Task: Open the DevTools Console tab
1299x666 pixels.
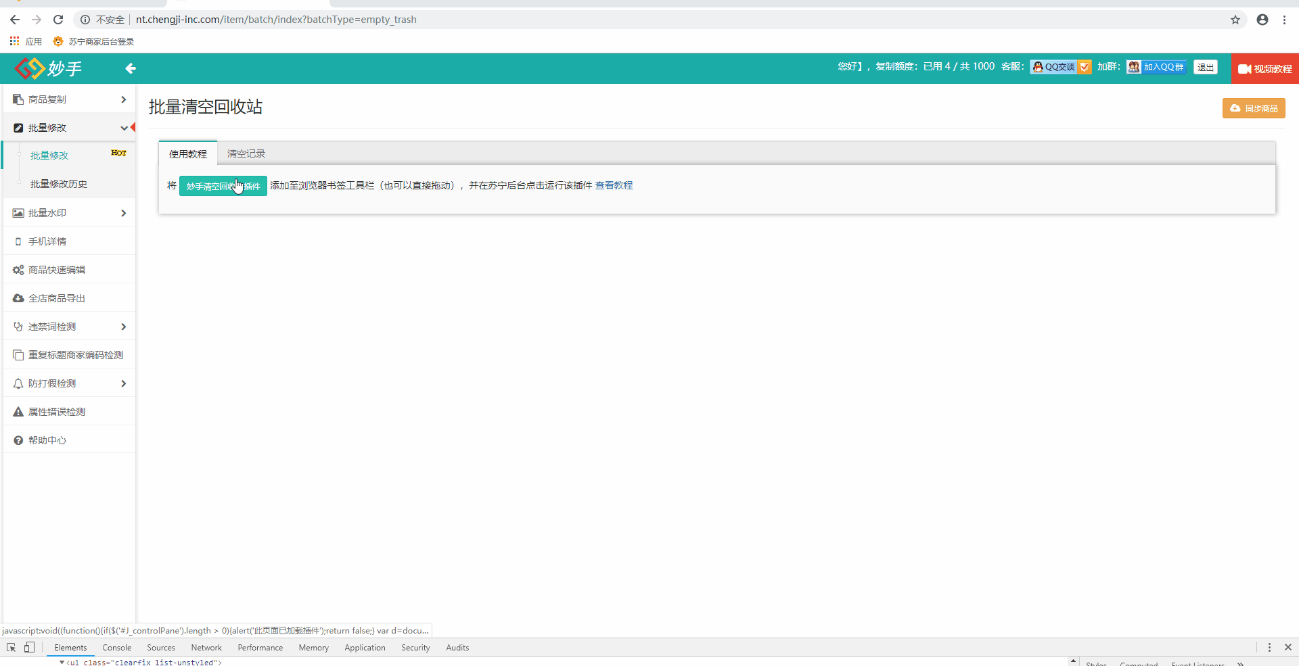Action: pos(117,648)
